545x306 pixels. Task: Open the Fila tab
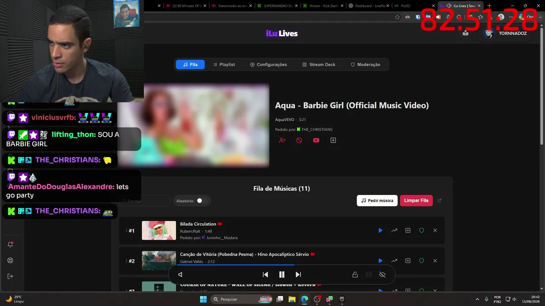(x=190, y=65)
